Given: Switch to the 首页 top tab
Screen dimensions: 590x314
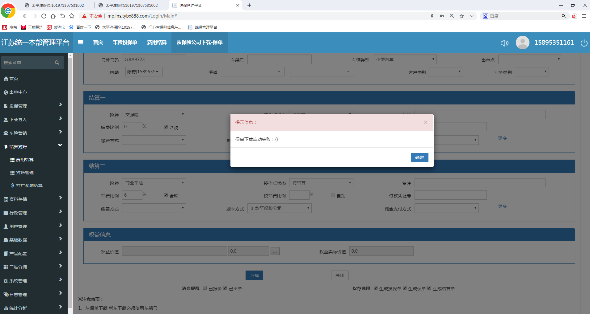Looking at the screenshot, I should 98,43.
